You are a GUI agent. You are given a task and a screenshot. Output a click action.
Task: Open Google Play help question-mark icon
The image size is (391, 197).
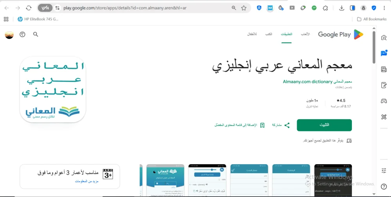[22, 34]
